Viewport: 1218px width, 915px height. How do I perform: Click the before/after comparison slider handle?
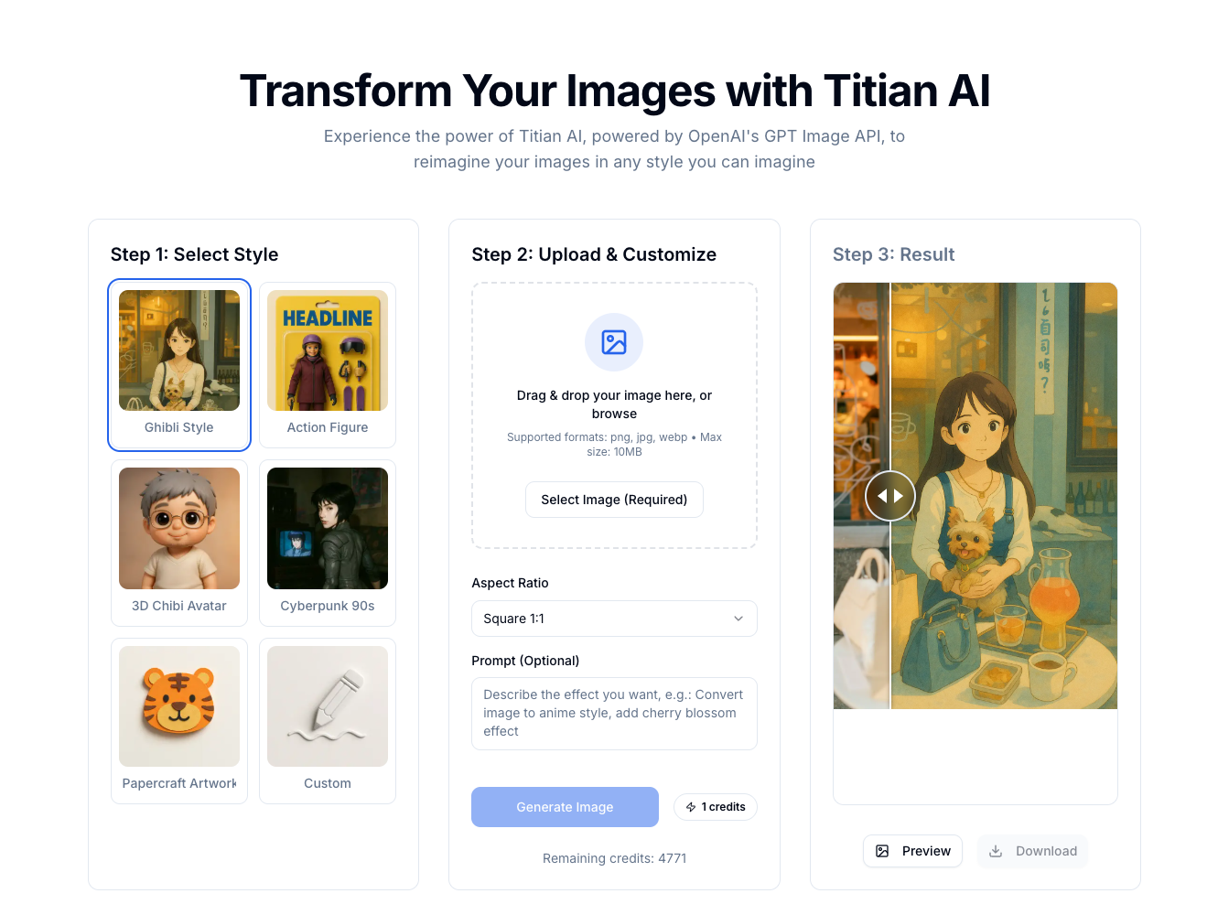pyautogui.click(x=890, y=496)
